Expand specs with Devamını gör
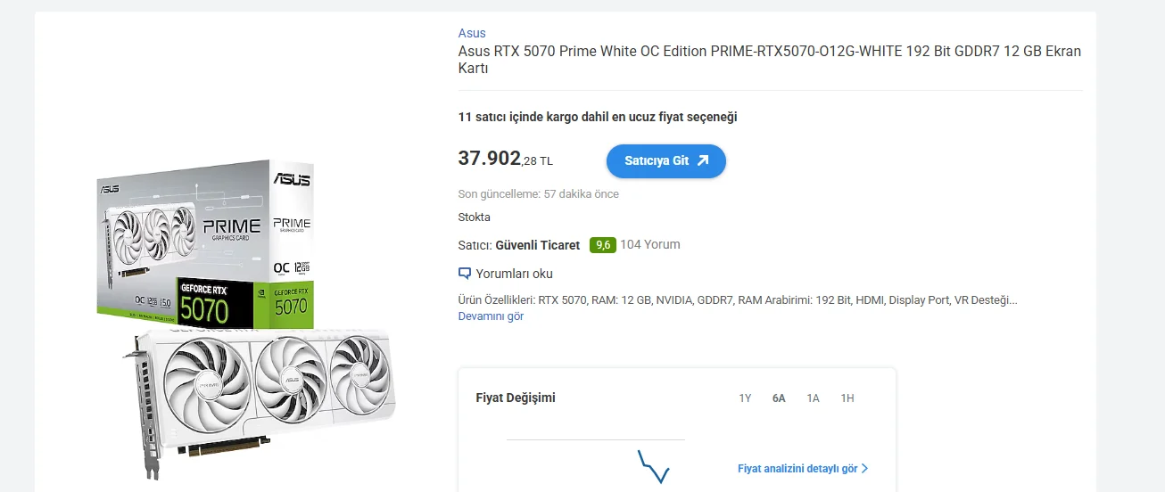Viewport: 1165px width, 492px height. click(491, 316)
